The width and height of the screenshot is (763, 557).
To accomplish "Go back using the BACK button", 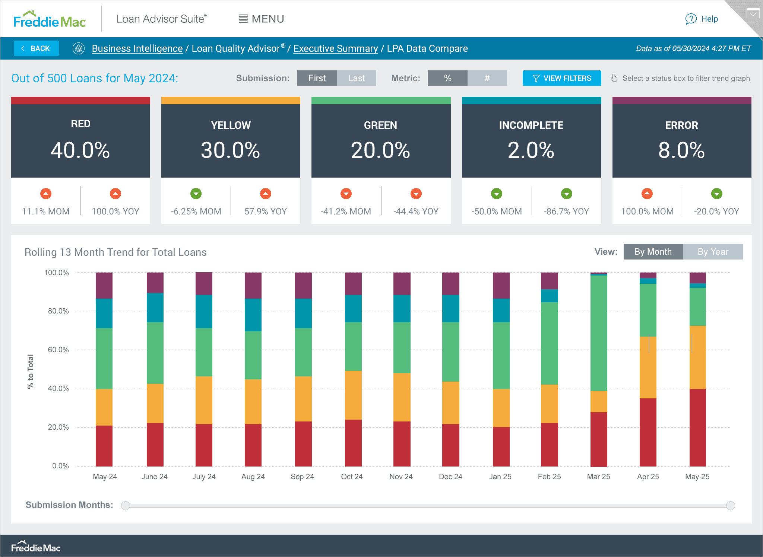I will point(36,48).
